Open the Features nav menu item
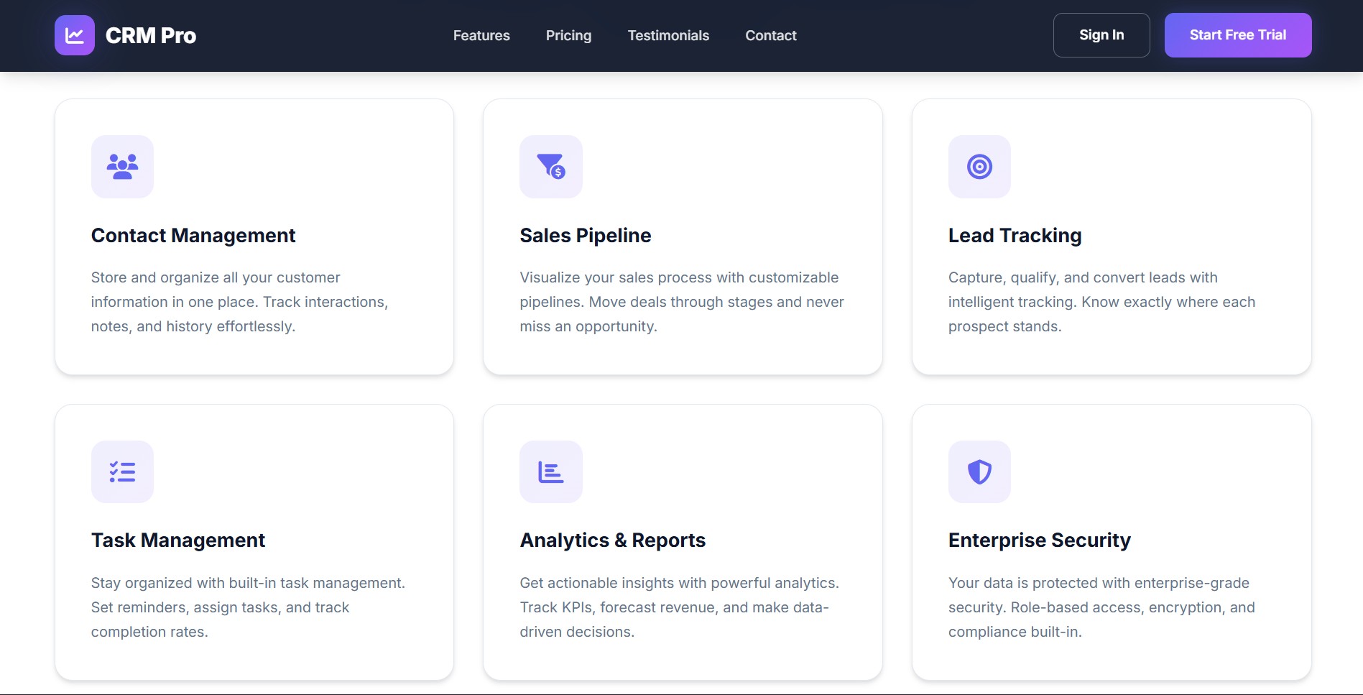 481,35
